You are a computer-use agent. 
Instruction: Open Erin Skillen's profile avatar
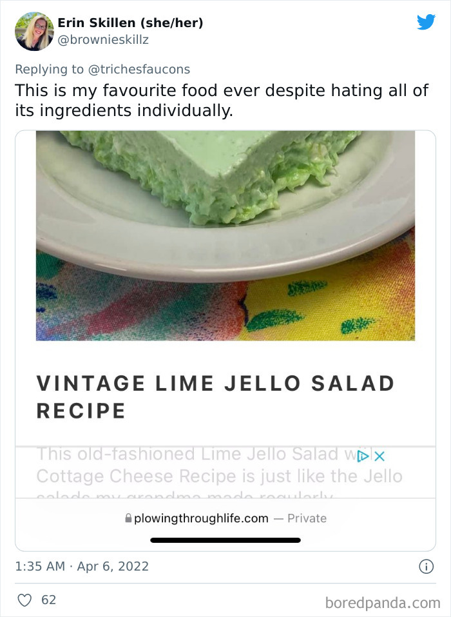[x=34, y=32]
